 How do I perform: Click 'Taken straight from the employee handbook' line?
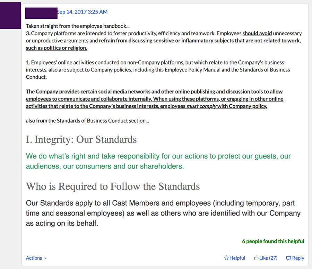click(78, 26)
